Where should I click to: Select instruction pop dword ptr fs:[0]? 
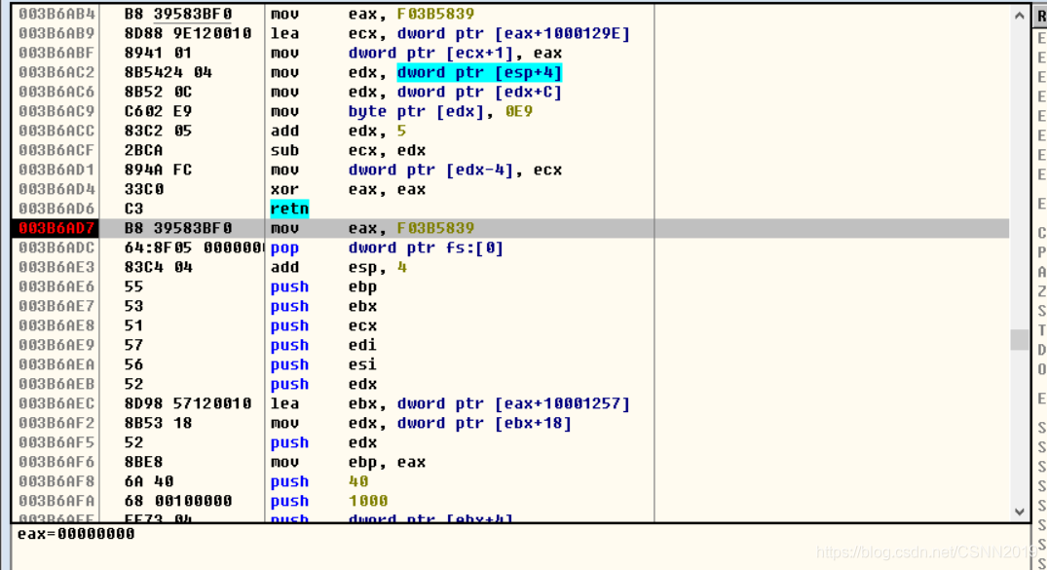click(x=387, y=247)
